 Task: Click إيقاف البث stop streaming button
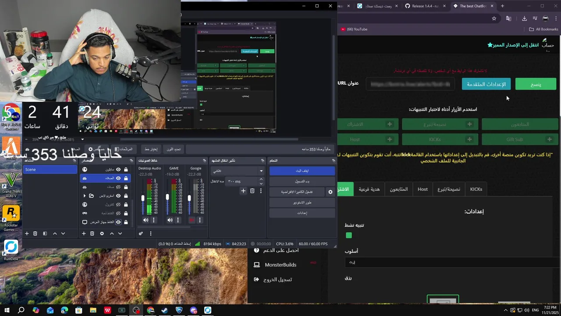[x=302, y=171]
